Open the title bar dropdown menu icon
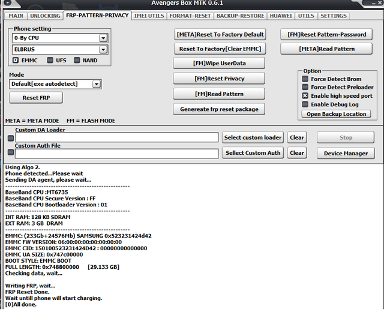This screenshot has width=384, height=312. click(x=8, y=2)
